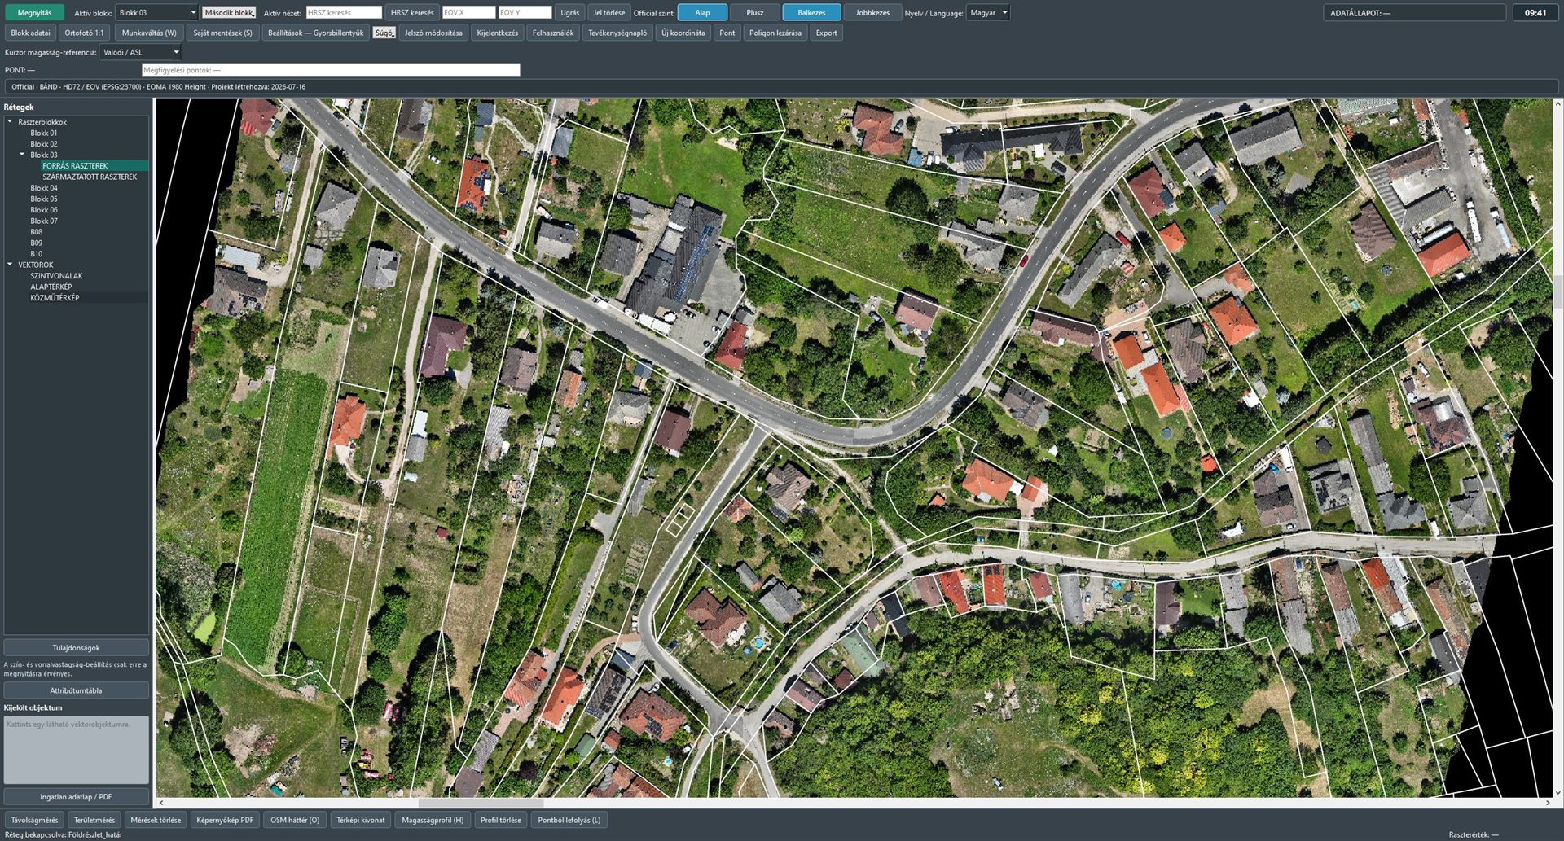The image size is (1564, 841).
Task: Click the Második blokk button
Action: 229,13
